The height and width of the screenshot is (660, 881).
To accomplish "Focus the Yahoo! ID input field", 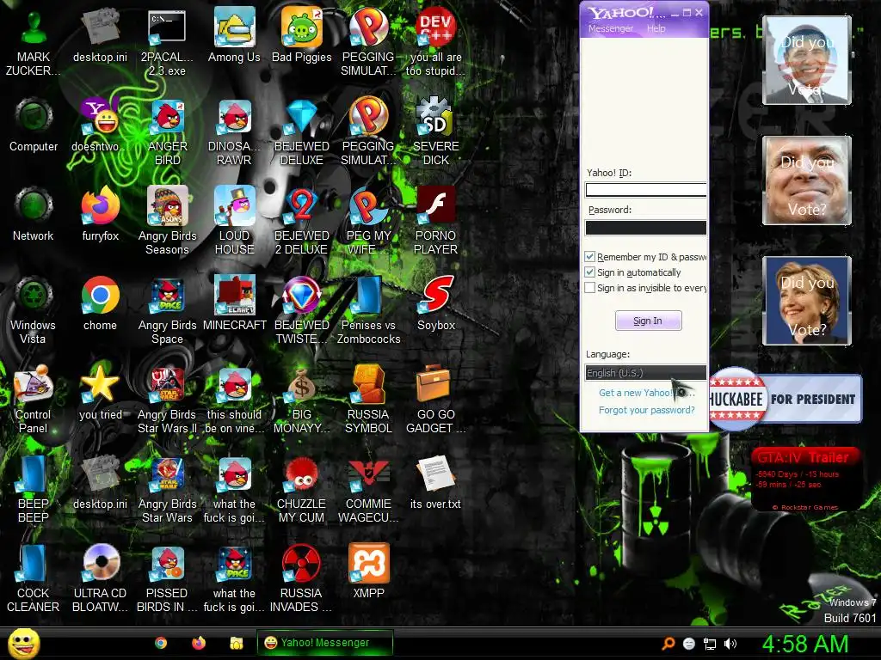I will pos(645,190).
